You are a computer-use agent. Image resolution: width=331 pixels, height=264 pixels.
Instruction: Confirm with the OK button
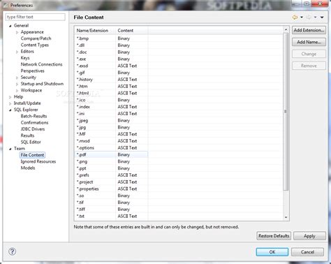click(272, 252)
